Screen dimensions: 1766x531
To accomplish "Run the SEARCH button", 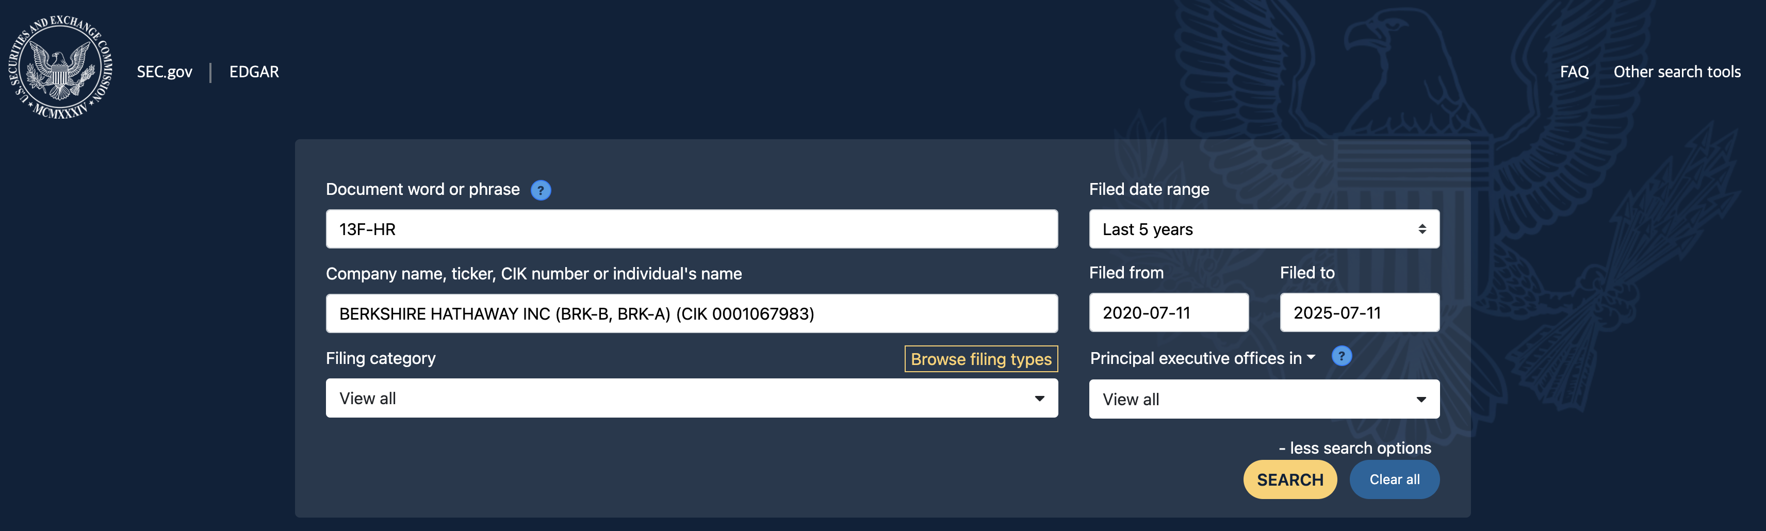I will coord(1289,479).
